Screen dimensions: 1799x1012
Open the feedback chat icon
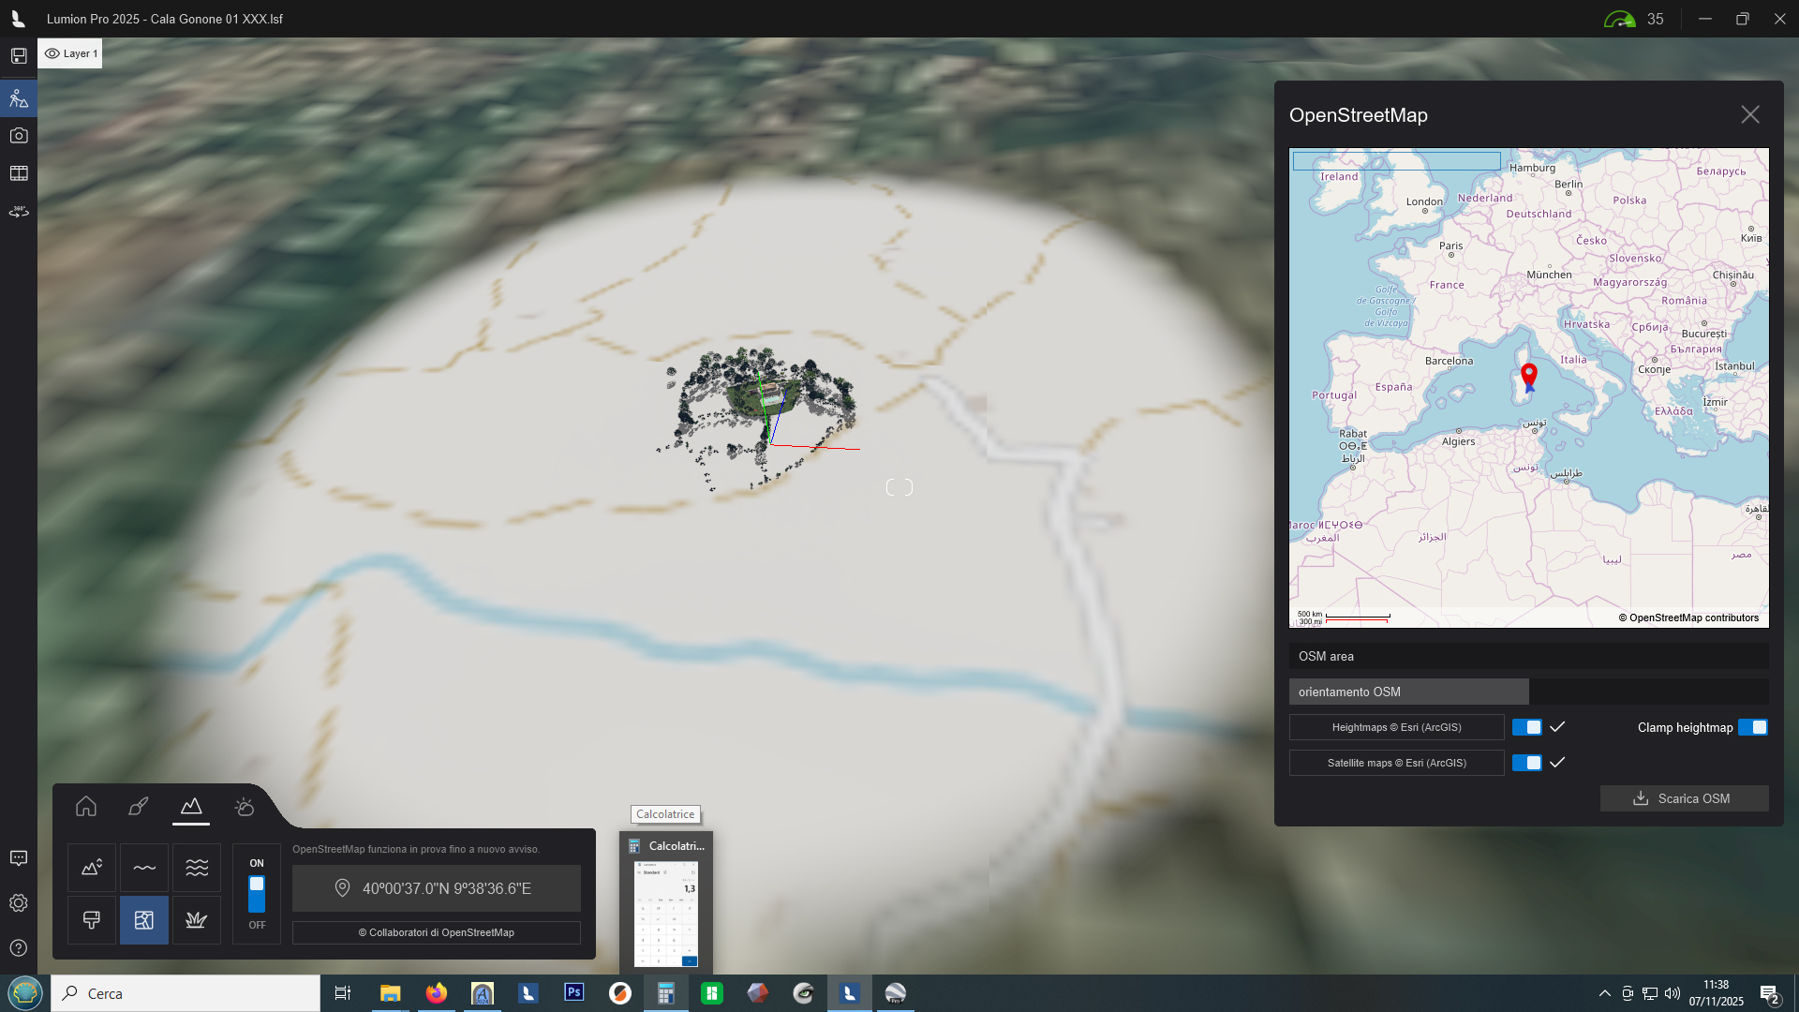(19, 858)
